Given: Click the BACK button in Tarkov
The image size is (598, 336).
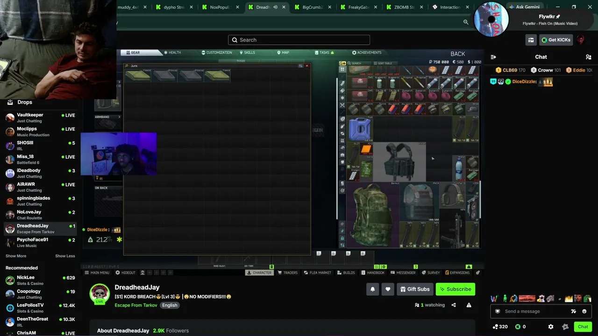Looking at the screenshot, I should [457, 54].
